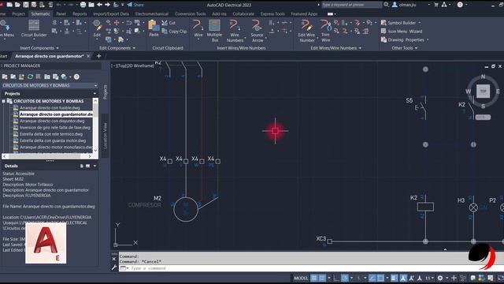Collapse CIRCUITOS DE MOTORES Y BOMBAS tree node
The image size is (504, 284).
click(x=3, y=101)
